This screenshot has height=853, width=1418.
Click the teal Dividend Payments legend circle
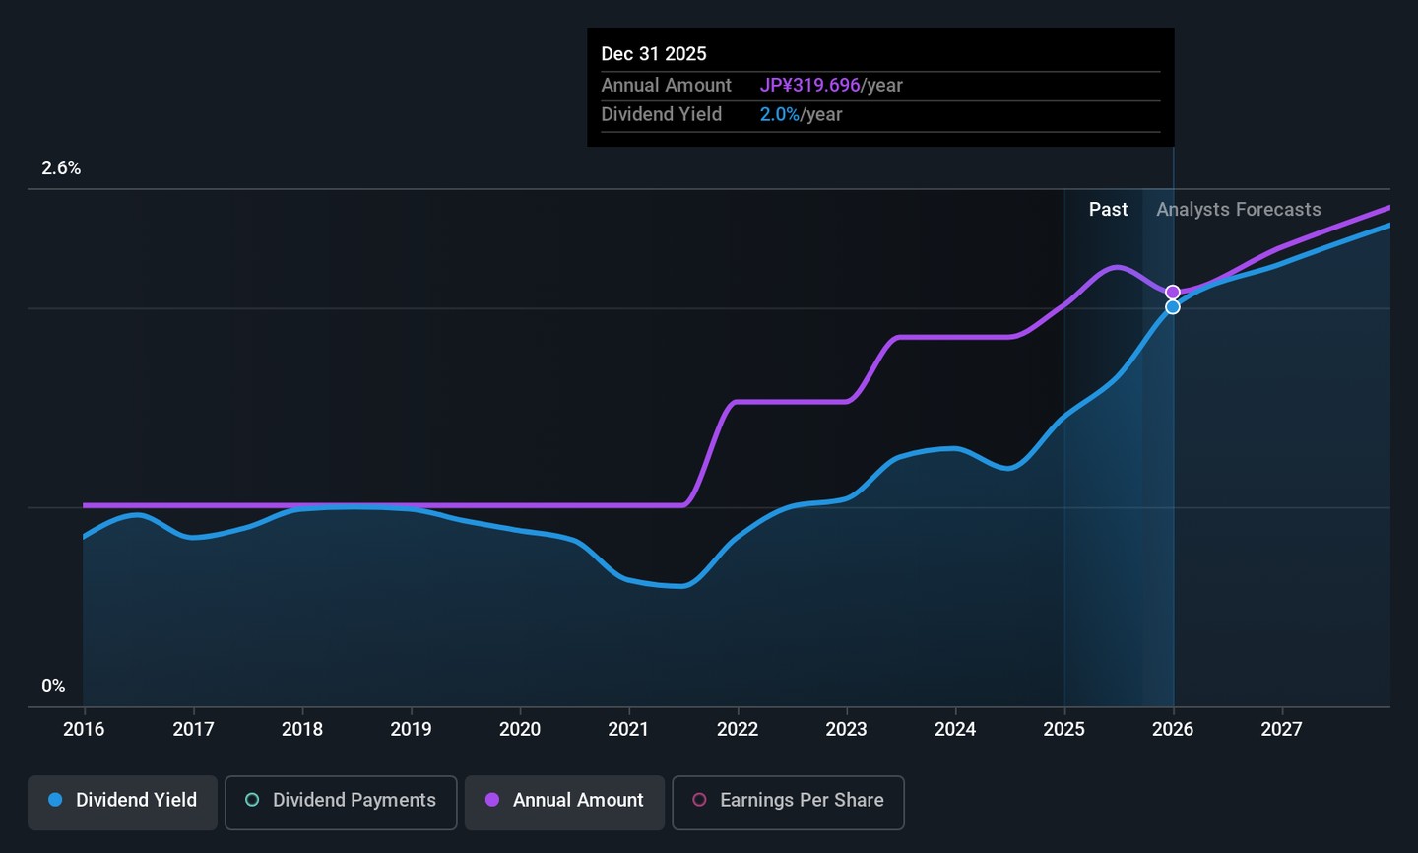tap(252, 800)
